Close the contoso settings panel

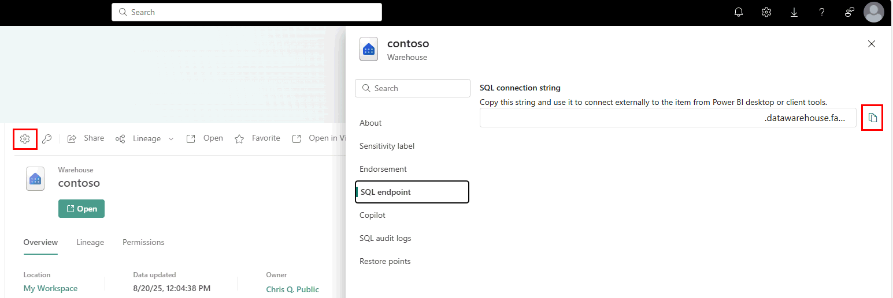coord(872,44)
